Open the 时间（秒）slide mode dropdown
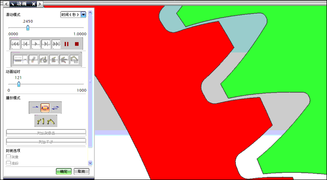Image resolution: width=327 pixels, height=180 pixels. pyautogui.click(x=84, y=14)
